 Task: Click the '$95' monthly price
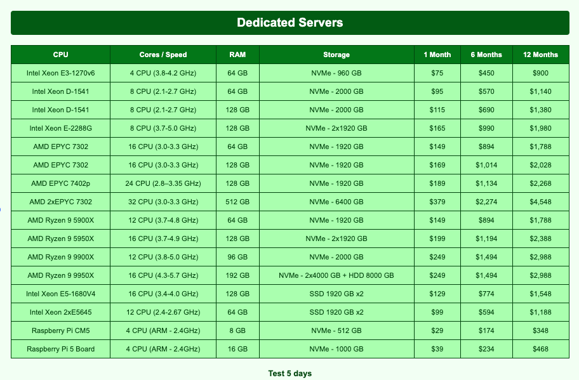coord(437,91)
